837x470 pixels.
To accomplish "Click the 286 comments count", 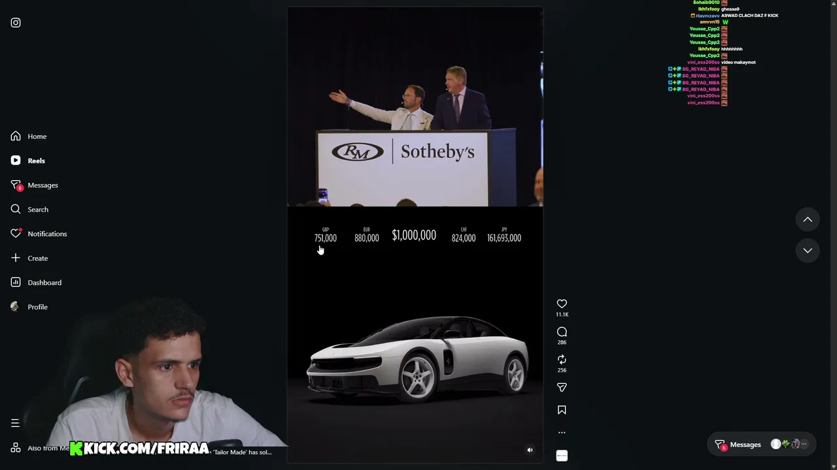I will pyautogui.click(x=562, y=343).
